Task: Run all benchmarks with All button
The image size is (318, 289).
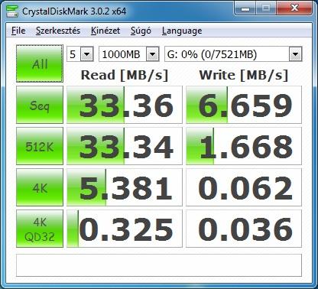Action: click(40, 63)
